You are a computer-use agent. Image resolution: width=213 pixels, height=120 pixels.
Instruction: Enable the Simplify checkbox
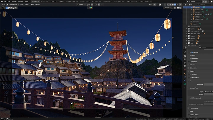pyautogui.click(x=191, y=74)
